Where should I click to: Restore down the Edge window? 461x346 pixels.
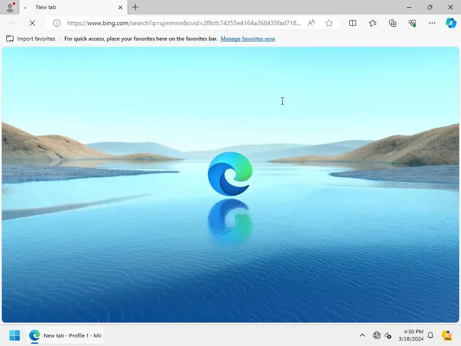tap(430, 7)
